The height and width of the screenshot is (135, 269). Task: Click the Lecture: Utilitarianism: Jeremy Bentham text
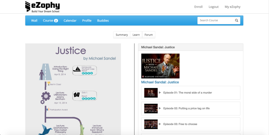[60, 96]
